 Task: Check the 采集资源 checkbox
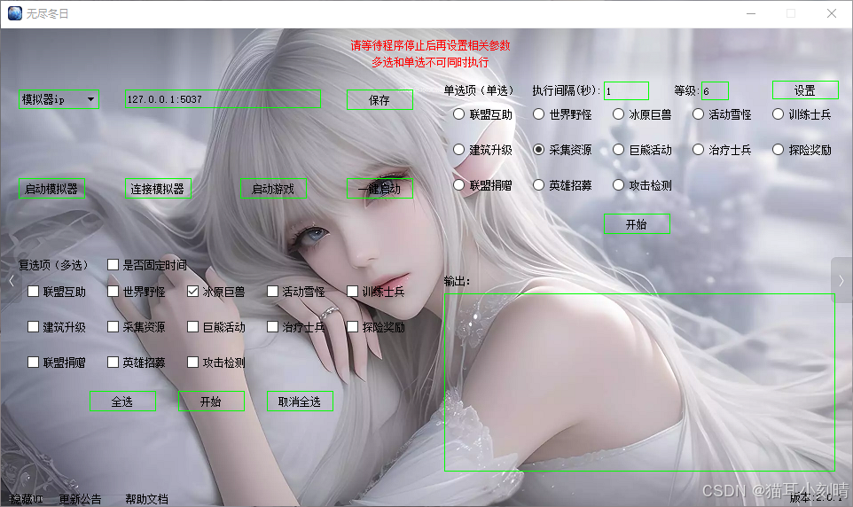[x=113, y=327]
